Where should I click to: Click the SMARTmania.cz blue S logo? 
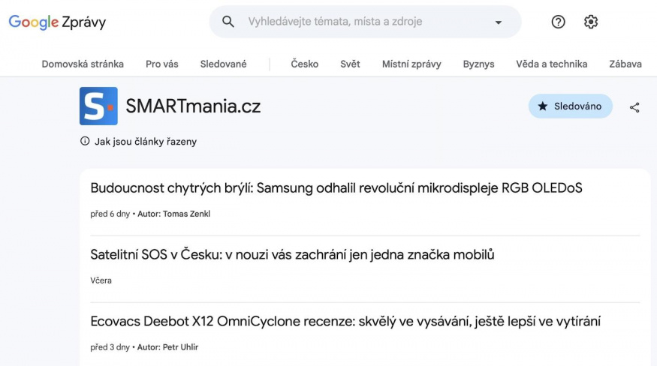tap(98, 106)
